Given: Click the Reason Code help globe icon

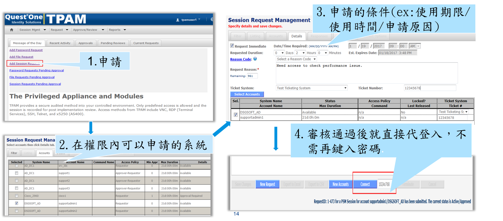Looking at the screenshot, I should pyautogui.click(x=255, y=59).
